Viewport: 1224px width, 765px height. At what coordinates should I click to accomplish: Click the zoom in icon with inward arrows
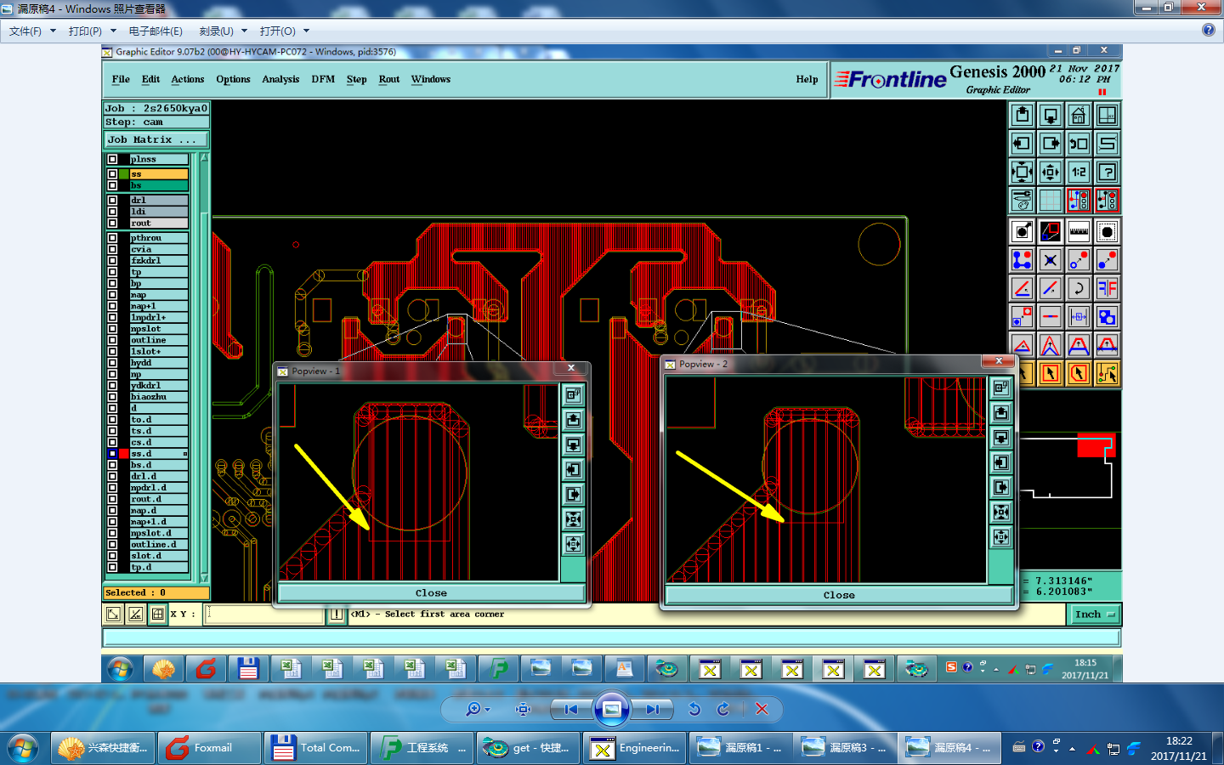coord(1022,172)
